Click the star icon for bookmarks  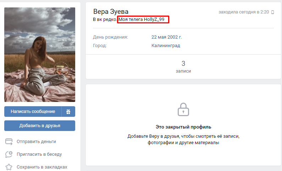[x=9, y=167]
